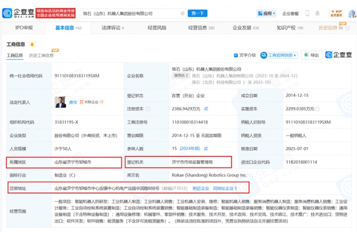
Task: Select the 历史工商信息 sub-tab
Action: [x=42, y=55]
